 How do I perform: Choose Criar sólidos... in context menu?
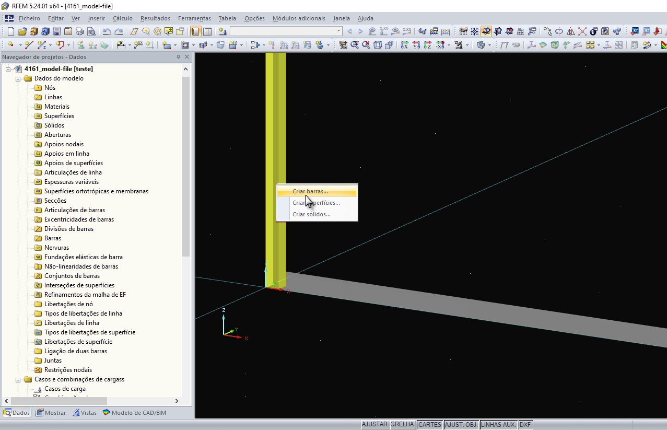tap(317, 214)
